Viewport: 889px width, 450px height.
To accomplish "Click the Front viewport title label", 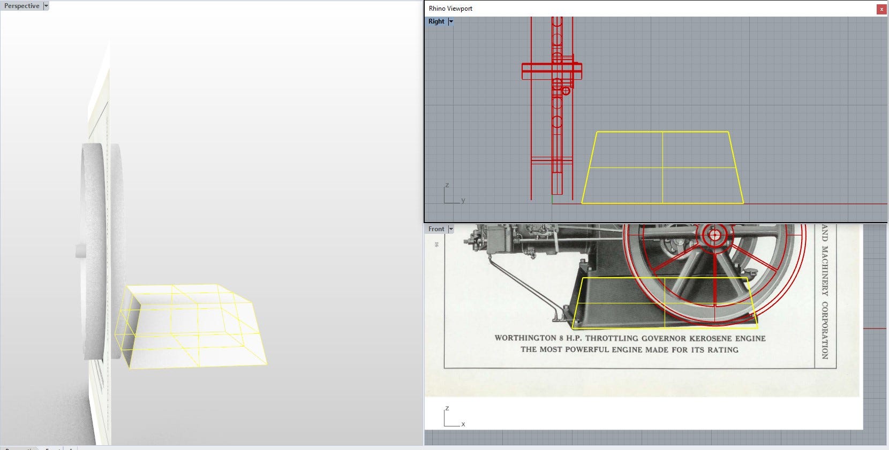I will pos(436,229).
